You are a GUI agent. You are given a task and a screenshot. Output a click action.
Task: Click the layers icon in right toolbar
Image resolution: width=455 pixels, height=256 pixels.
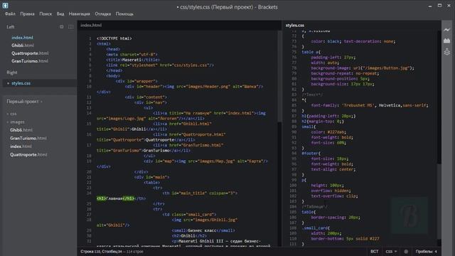tap(447, 52)
